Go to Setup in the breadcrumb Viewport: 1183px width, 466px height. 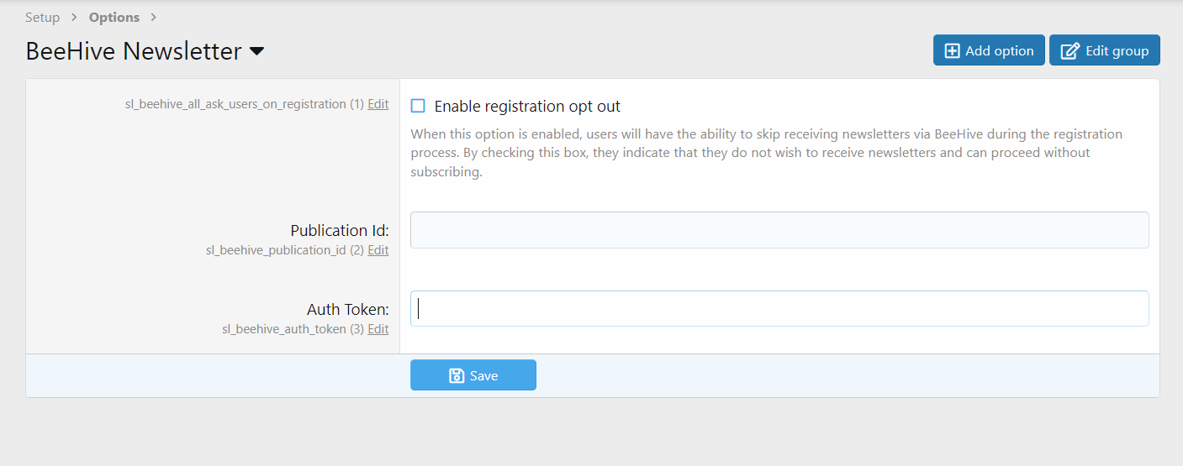[x=43, y=18]
